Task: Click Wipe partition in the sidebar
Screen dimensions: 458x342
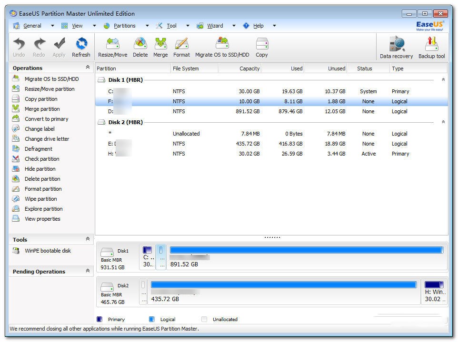Action: [40, 199]
